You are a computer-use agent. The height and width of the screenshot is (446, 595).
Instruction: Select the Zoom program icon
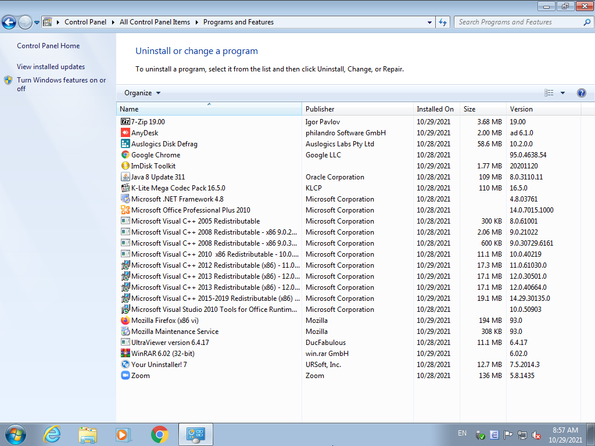pos(125,376)
